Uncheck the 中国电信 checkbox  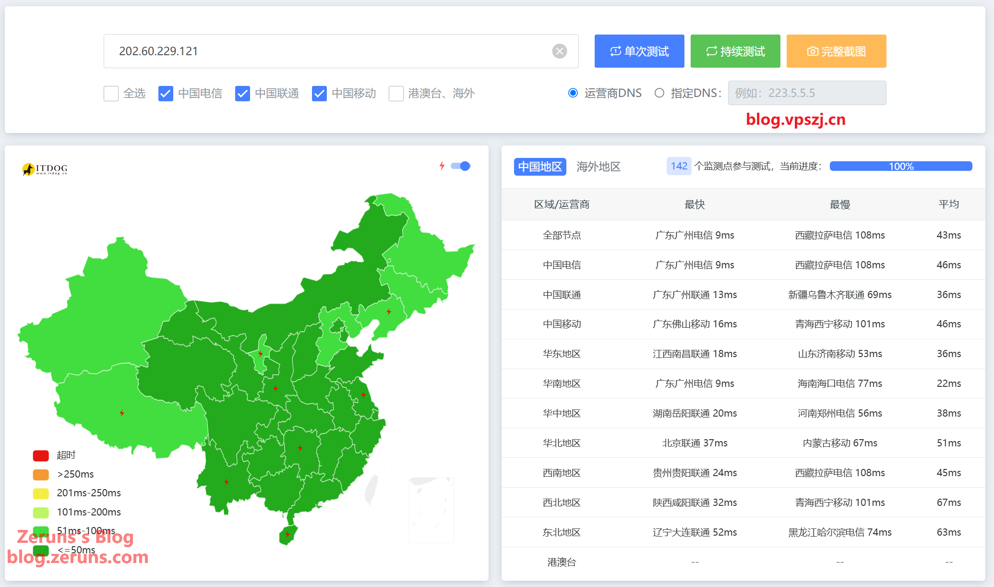click(166, 93)
